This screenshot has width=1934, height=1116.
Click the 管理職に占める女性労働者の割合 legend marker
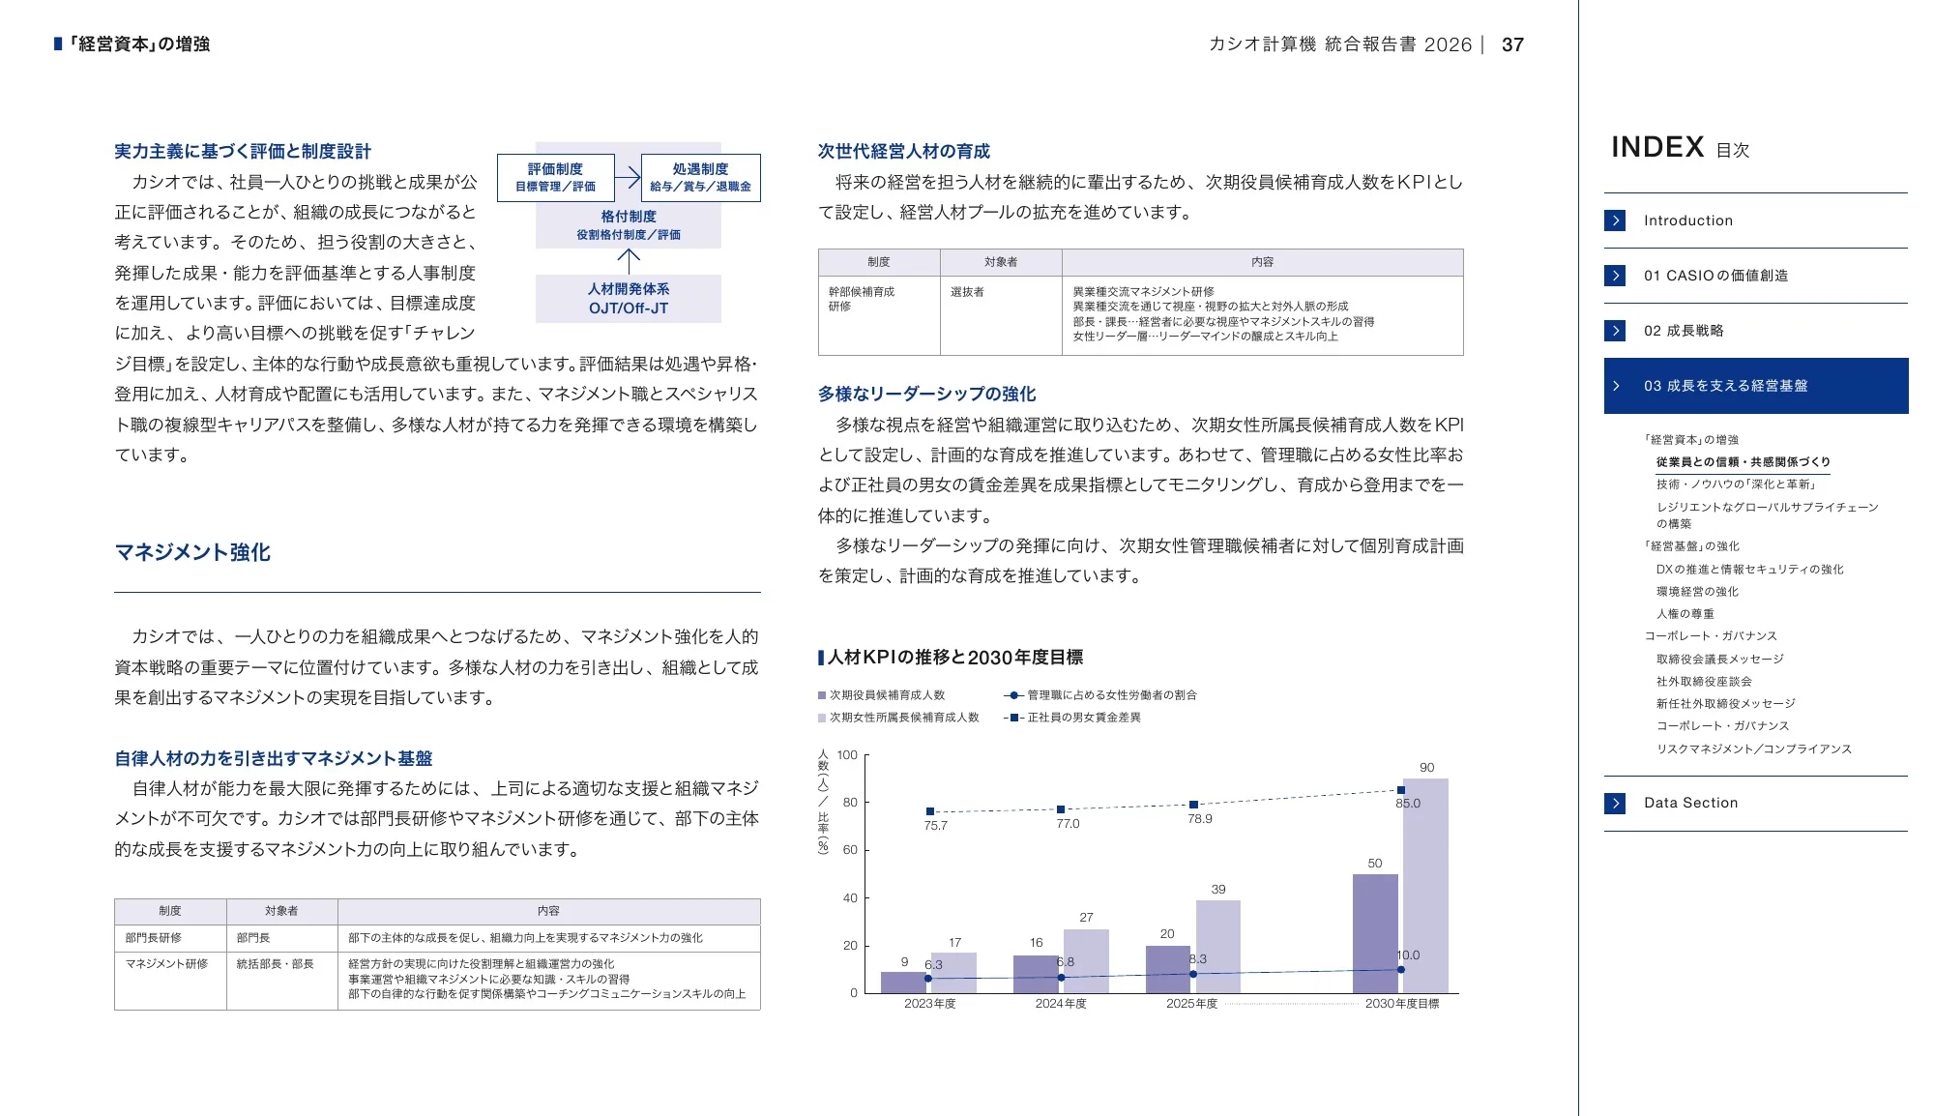coord(1012,695)
